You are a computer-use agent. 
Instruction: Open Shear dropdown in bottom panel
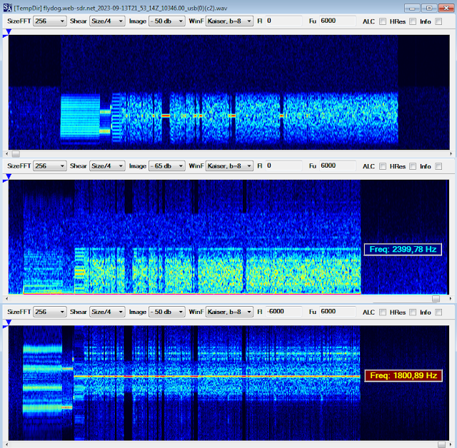[107, 312]
